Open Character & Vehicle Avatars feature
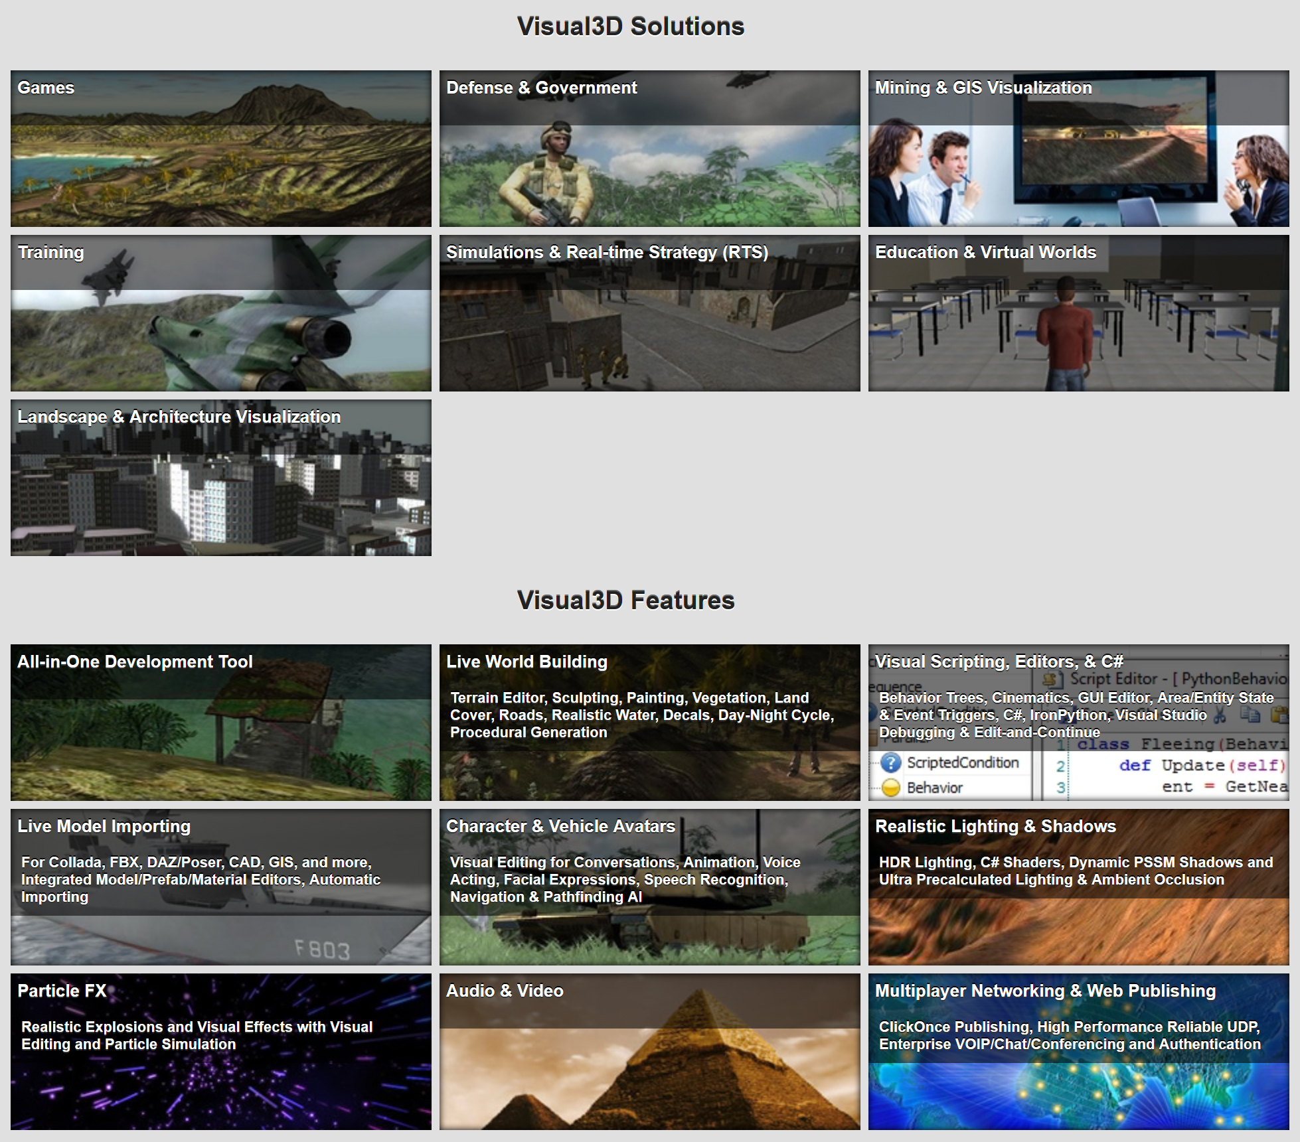 pyautogui.click(x=649, y=887)
